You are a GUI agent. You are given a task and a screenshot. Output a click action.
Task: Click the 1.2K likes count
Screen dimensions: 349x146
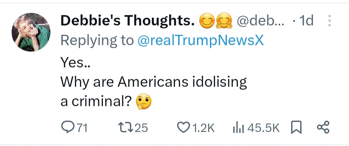coord(204,128)
